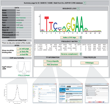Click the 'Click to enlarge' link
This screenshot has width=110, height=104.
point(24,75)
